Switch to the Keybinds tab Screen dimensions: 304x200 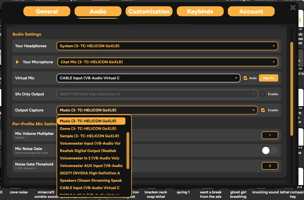pos(200,11)
